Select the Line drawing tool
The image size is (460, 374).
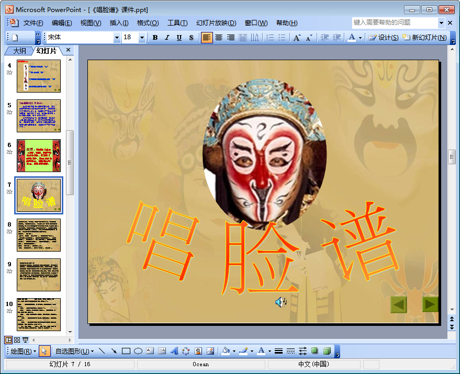click(102, 351)
